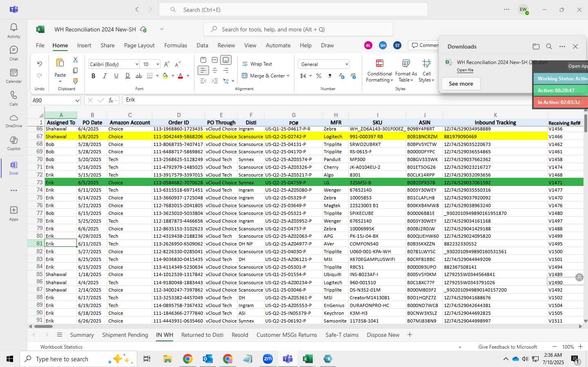Toggle Align Left button
The image size is (588, 367).
point(203,71)
